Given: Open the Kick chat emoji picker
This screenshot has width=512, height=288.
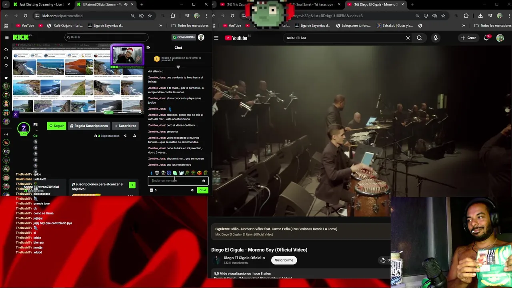Looking at the screenshot, I should (204, 181).
